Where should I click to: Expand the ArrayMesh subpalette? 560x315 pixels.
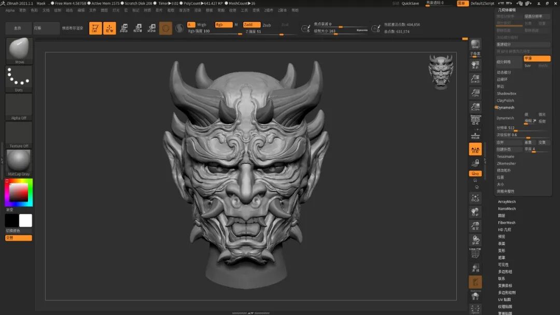click(507, 202)
